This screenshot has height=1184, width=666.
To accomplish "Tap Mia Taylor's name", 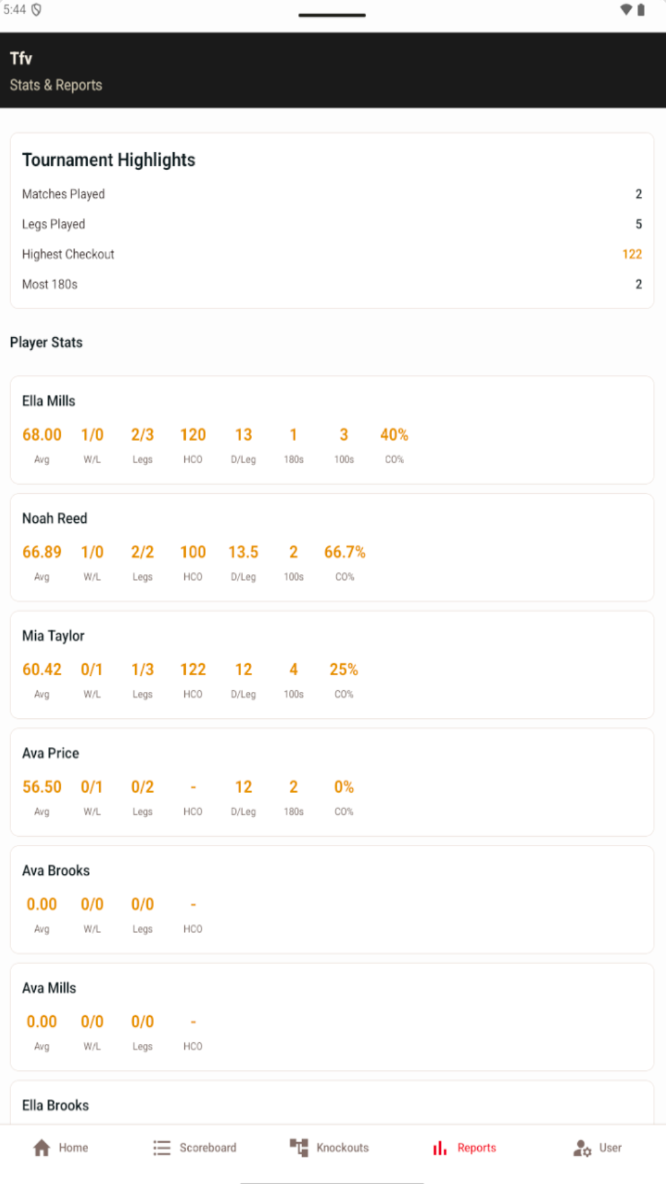I will (53, 636).
